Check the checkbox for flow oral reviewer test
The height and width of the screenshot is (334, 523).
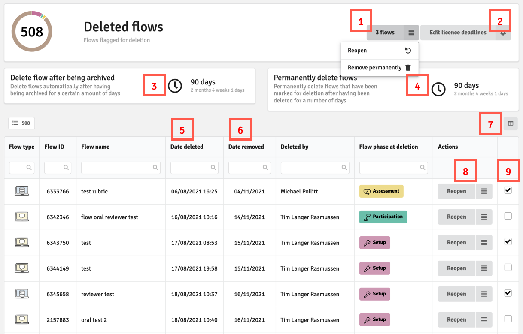(508, 216)
